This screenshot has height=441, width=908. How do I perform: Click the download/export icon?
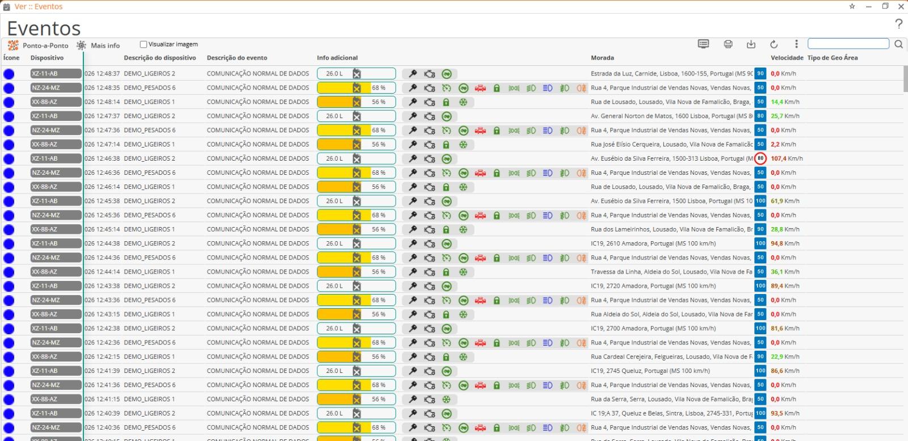[x=751, y=44]
